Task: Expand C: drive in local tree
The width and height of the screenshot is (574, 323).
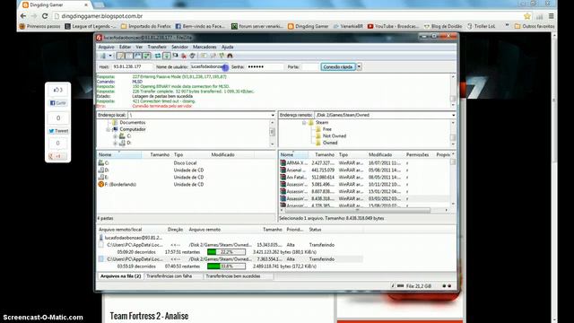Action: coord(115,136)
